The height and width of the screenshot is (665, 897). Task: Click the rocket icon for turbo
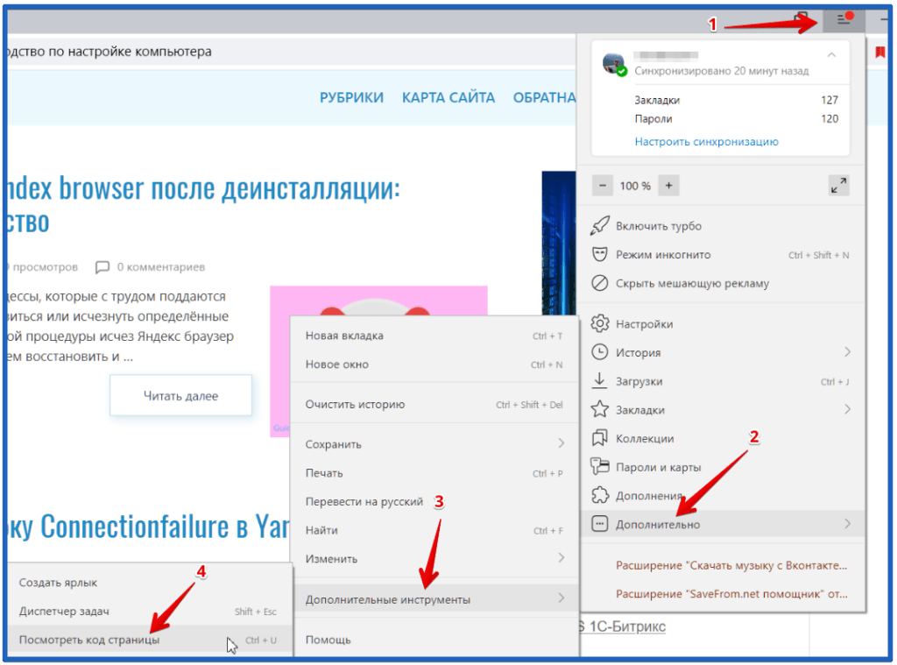click(599, 225)
